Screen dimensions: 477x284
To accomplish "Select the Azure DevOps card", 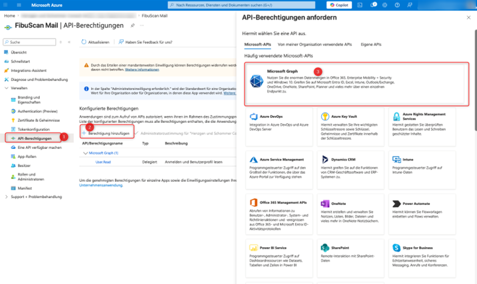I will 279,127.
